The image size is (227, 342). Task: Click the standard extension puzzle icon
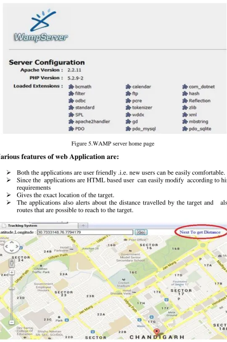[x=71, y=108]
